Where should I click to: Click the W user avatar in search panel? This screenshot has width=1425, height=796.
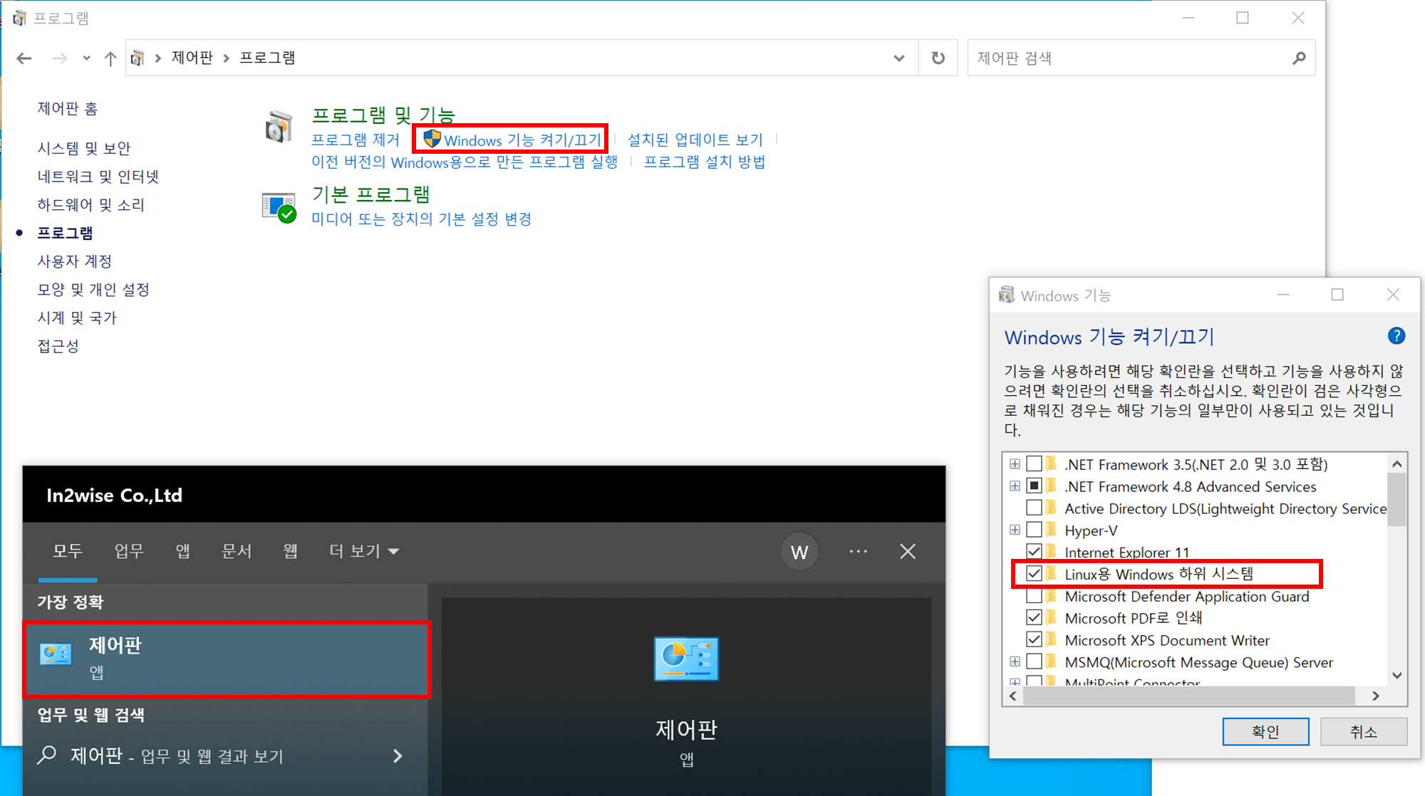pyautogui.click(x=799, y=552)
